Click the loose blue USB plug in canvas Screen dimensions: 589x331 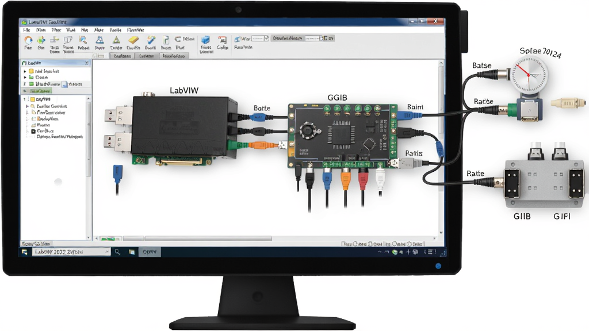[117, 175]
